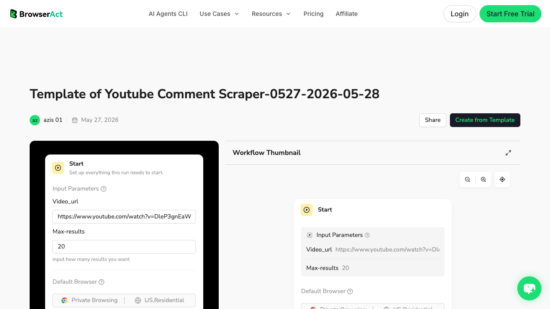The width and height of the screenshot is (550, 309).
Task: Click the Workflow Thumbnail heading
Action: pyautogui.click(x=266, y=153)
